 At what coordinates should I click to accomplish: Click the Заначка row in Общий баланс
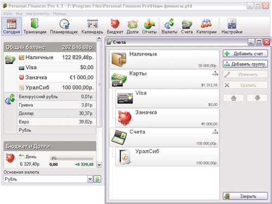[x=57, y=77]
